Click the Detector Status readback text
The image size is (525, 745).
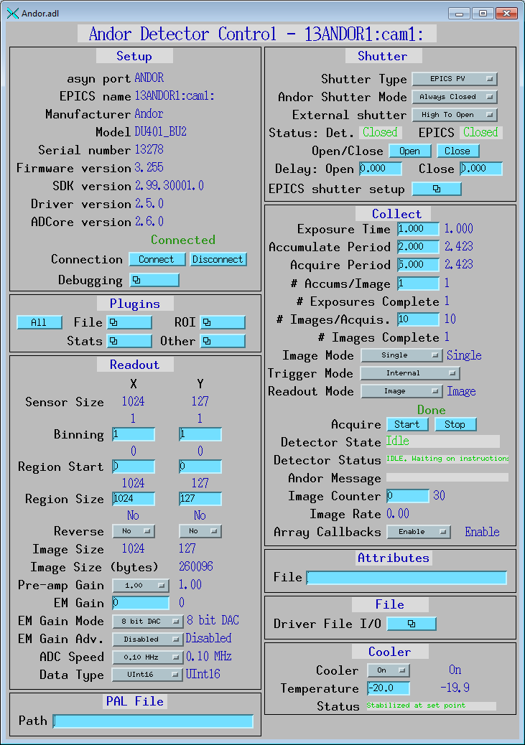tap(447, 459)
